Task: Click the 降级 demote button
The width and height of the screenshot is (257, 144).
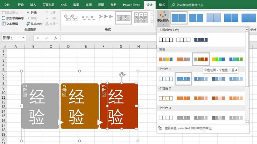Action: pyautogui.click(x=32, y=18)
